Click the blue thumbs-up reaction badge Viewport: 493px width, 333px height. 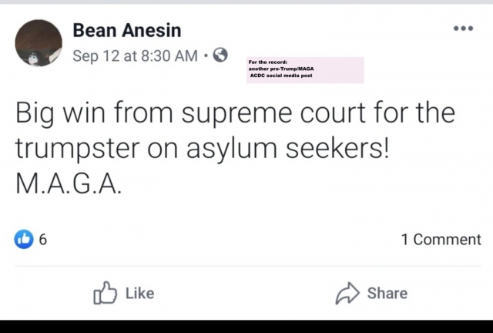24,240
